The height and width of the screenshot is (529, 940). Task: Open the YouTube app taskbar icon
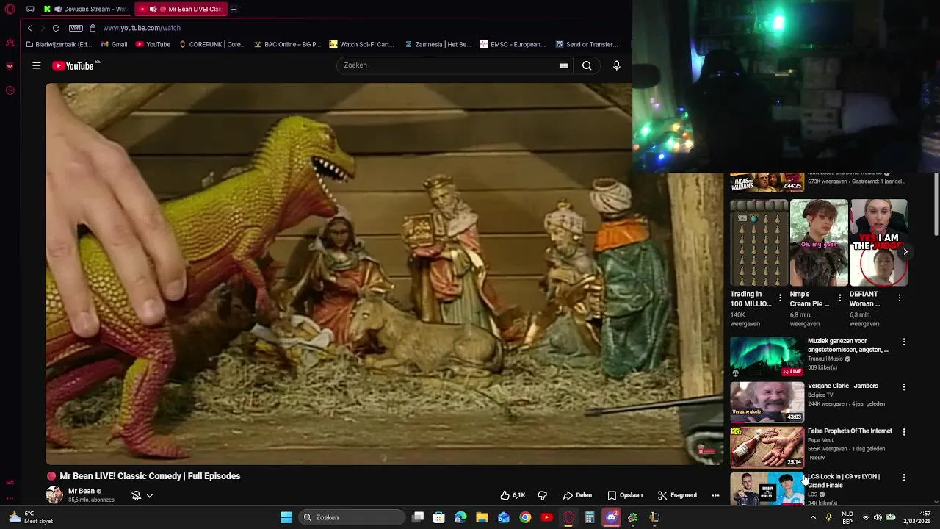[546, 517]
